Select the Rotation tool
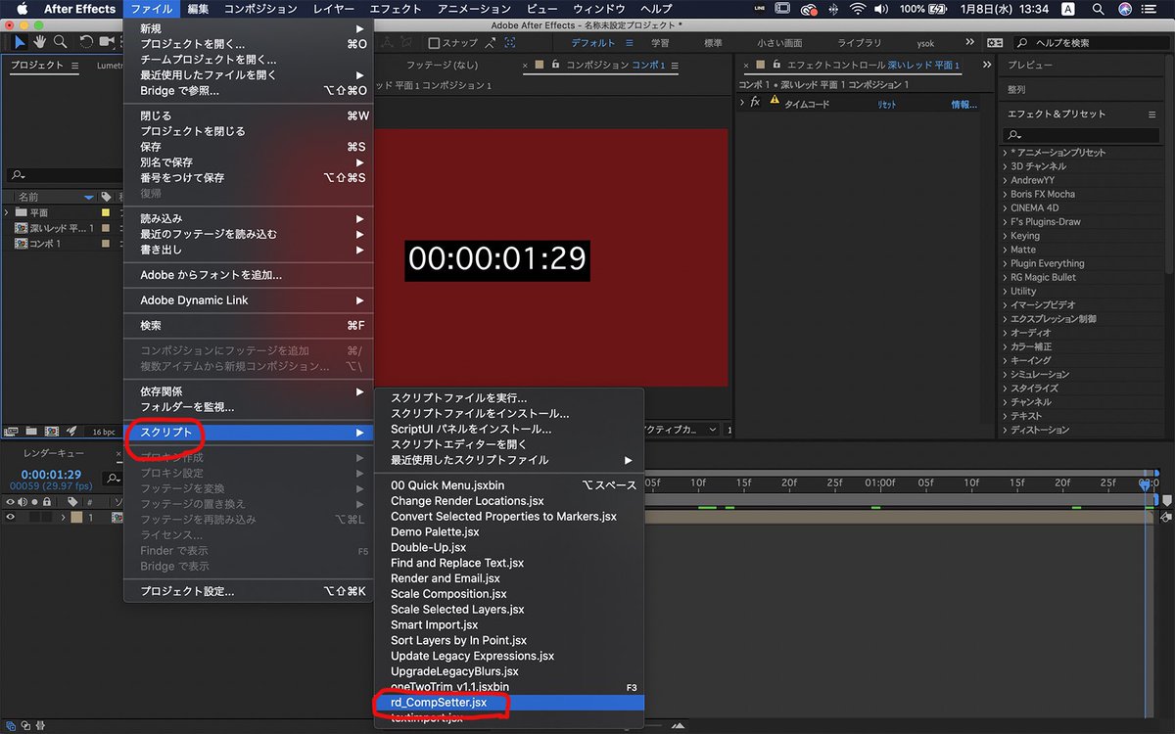This screenshot has height=734, width=1175. pyautogui.click(x=86, y=42)
